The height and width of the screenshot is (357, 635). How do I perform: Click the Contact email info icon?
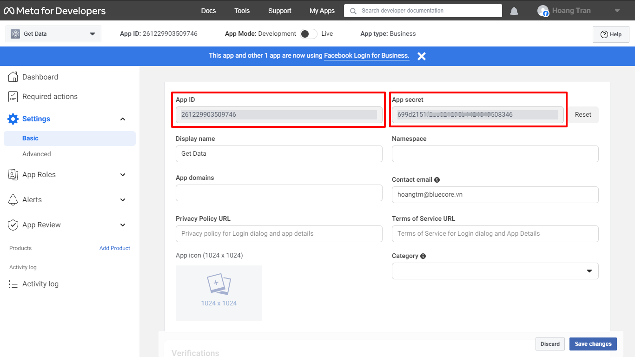[x=437, y=180]
